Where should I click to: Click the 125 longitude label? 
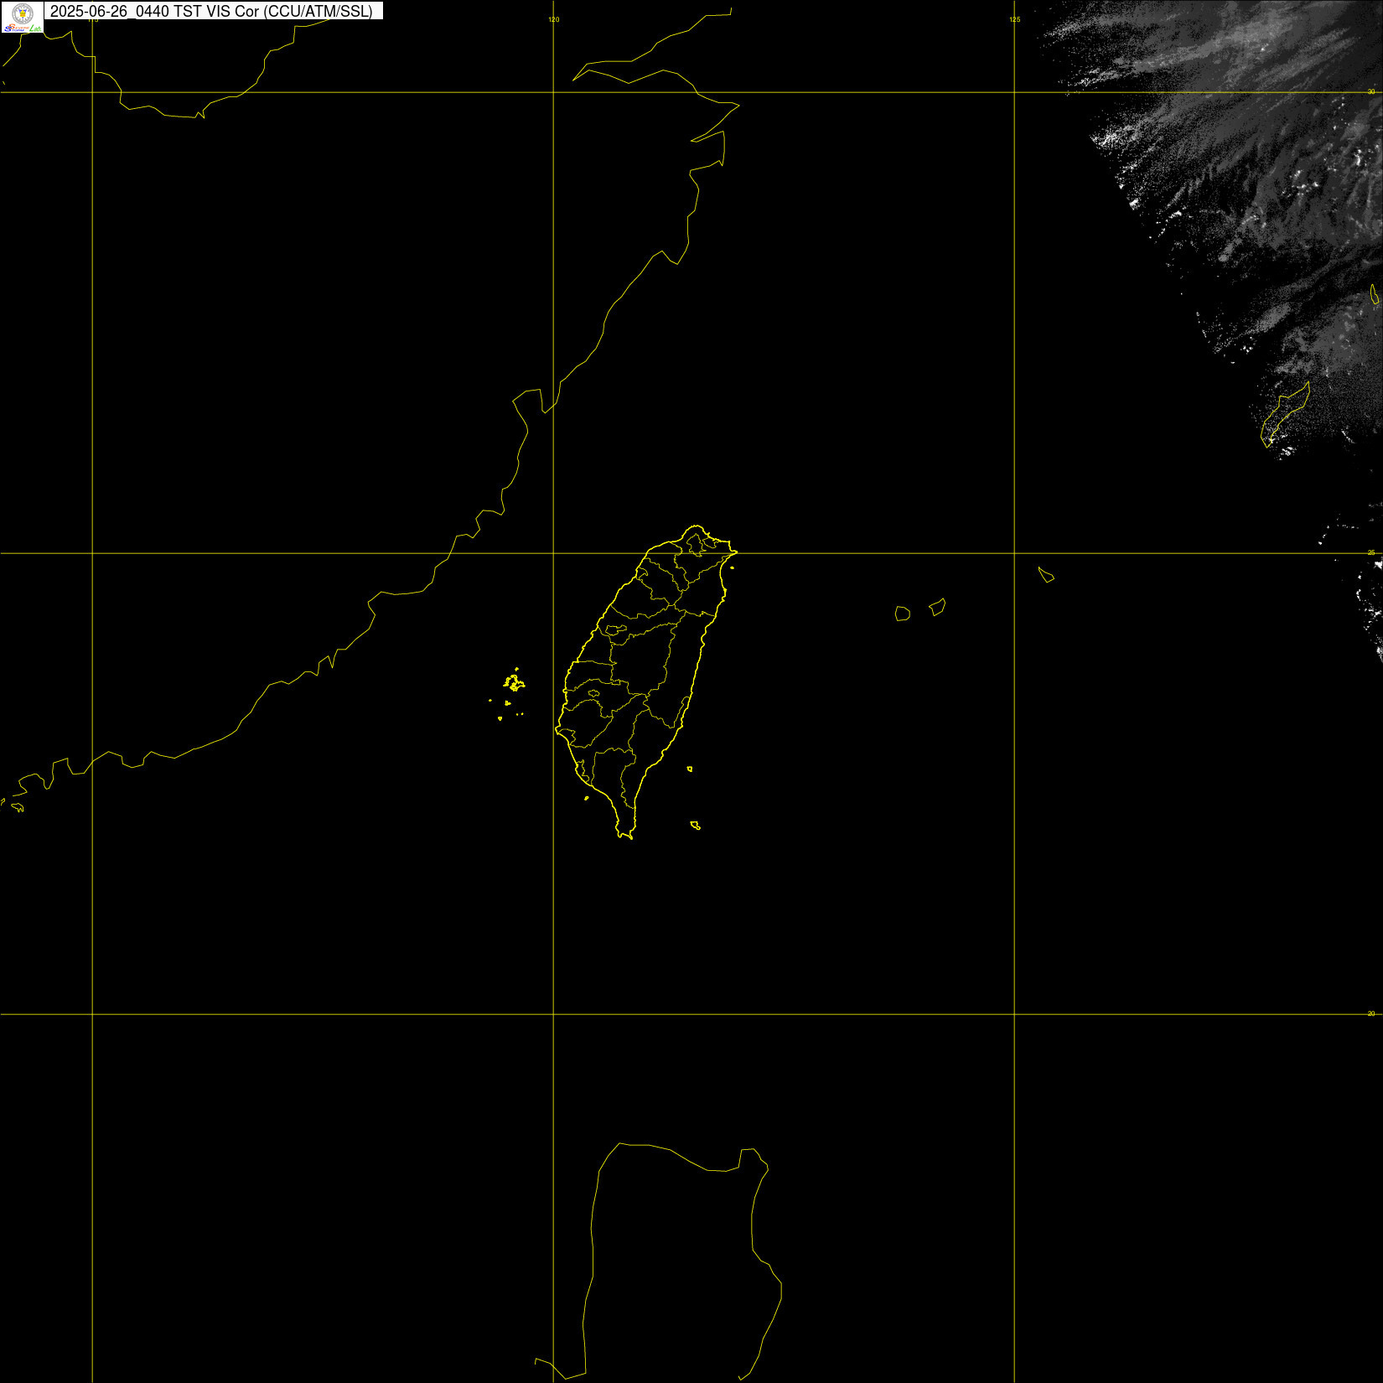1014,19
